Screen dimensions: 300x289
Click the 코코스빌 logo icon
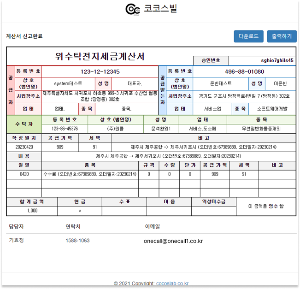click(x=133, y=9)
